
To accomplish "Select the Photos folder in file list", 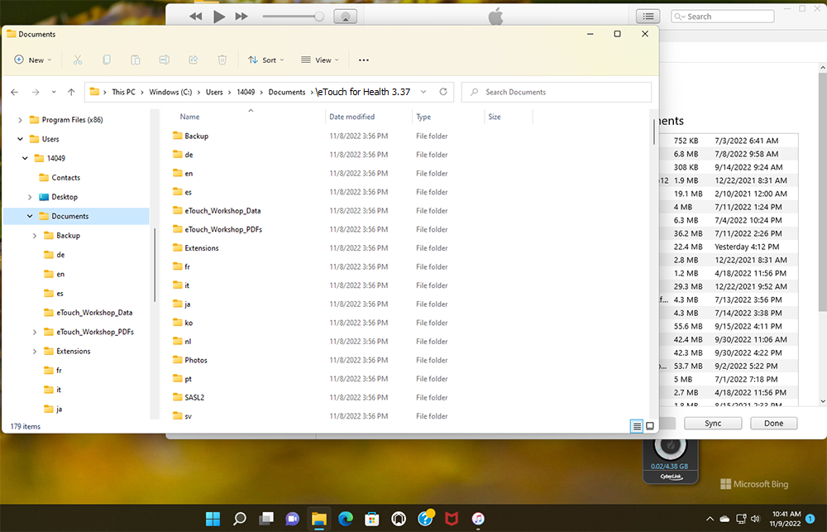I will [x=196, y=360].
